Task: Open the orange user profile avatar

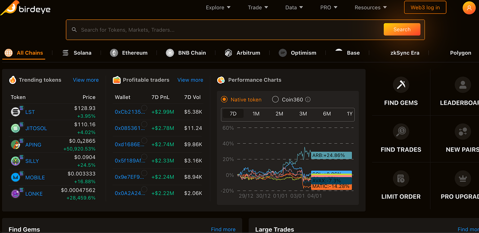Action: tap(468, 8)
